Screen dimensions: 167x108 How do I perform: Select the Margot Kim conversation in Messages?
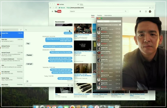[x=12, y=35]
